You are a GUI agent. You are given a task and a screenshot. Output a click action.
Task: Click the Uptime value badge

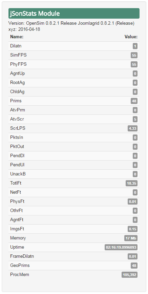point(121,247)
